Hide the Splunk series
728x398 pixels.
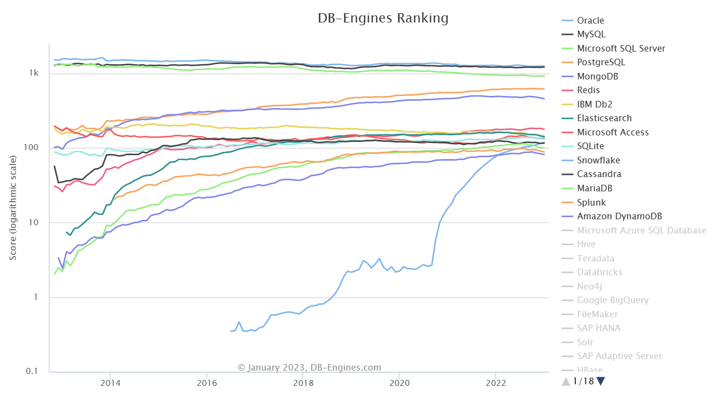pyautogui.click(x=584, y=203)
